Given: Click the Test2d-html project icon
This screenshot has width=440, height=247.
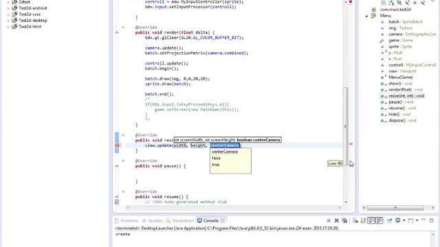Looking at the screenshot, I should click(14, 26).
